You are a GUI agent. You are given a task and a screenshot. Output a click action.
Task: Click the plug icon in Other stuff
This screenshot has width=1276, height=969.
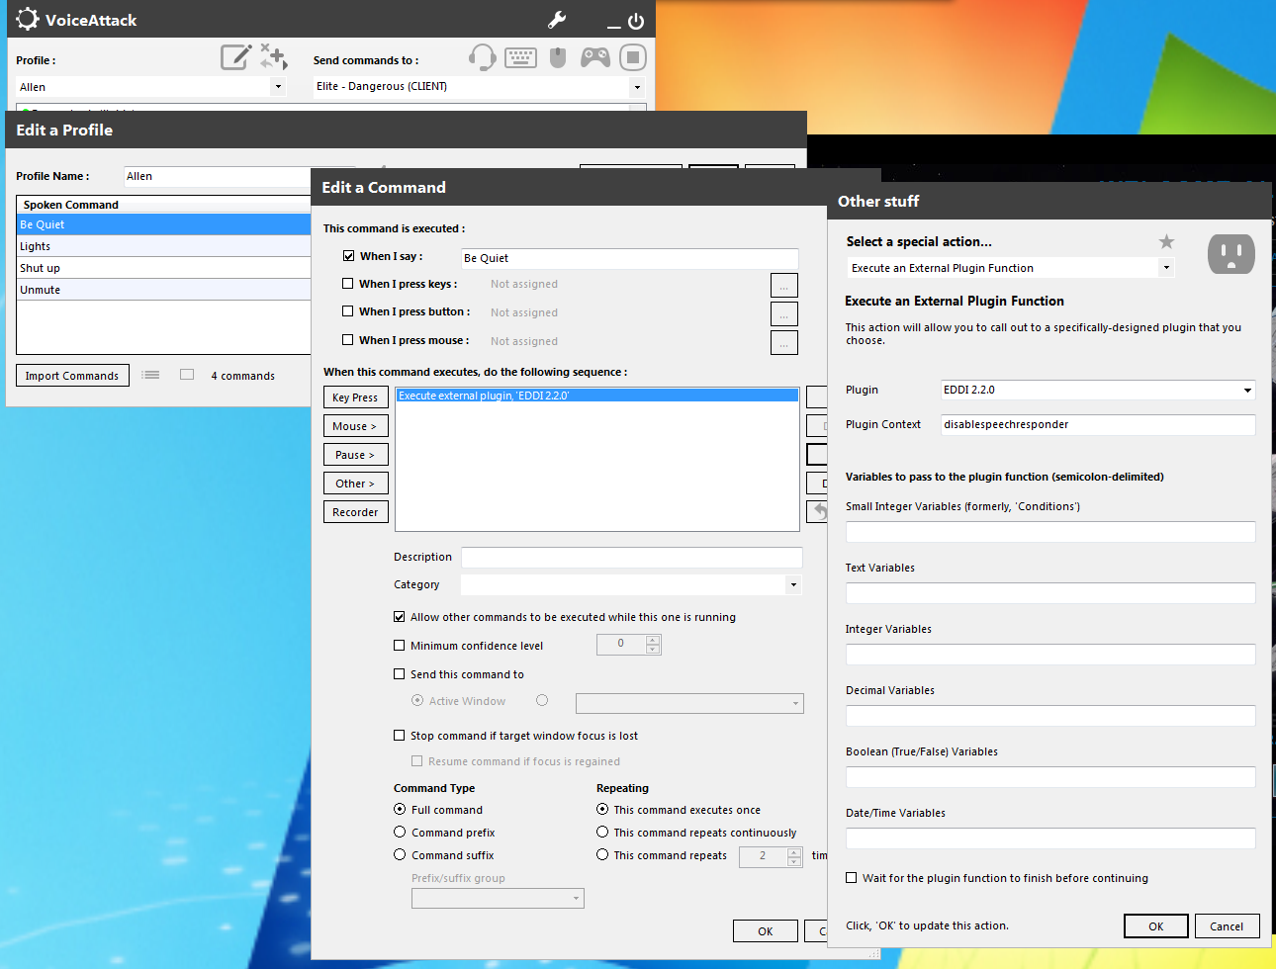tap(1231, 254)
